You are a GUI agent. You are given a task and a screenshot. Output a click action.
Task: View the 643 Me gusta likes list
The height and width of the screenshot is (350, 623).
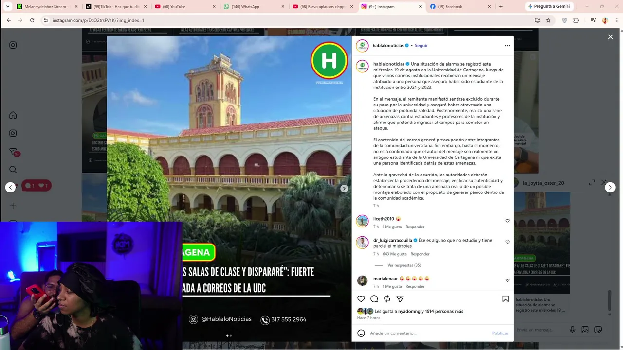395,254
